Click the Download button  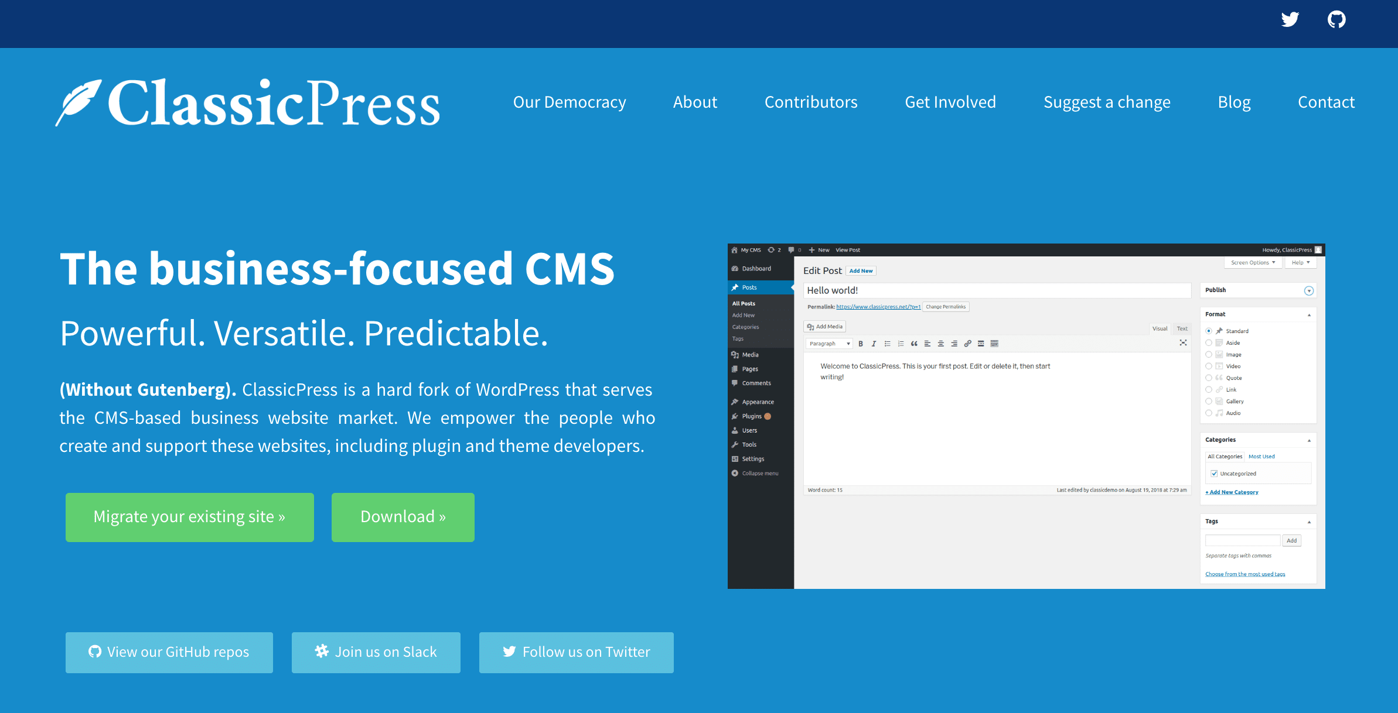[x=403, y=517]
